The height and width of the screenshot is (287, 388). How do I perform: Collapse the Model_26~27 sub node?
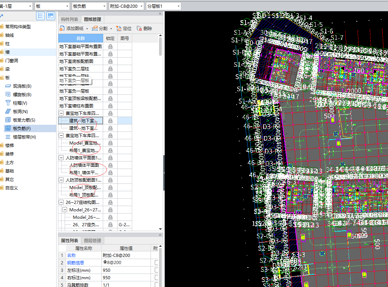[x=65, y=210]
